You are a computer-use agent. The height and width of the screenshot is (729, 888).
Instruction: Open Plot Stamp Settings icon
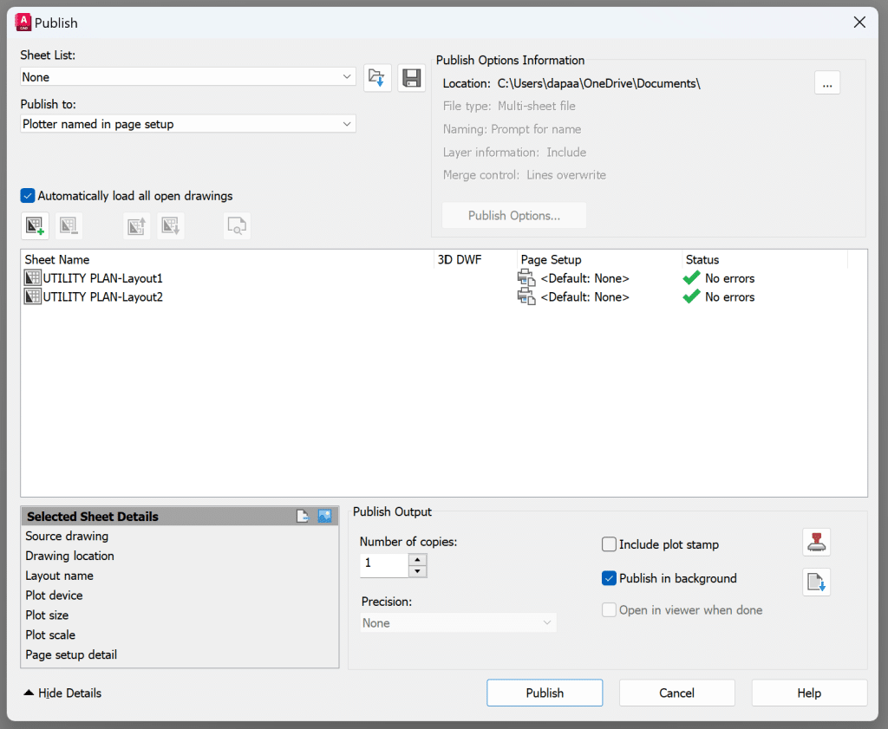[816, 543]
